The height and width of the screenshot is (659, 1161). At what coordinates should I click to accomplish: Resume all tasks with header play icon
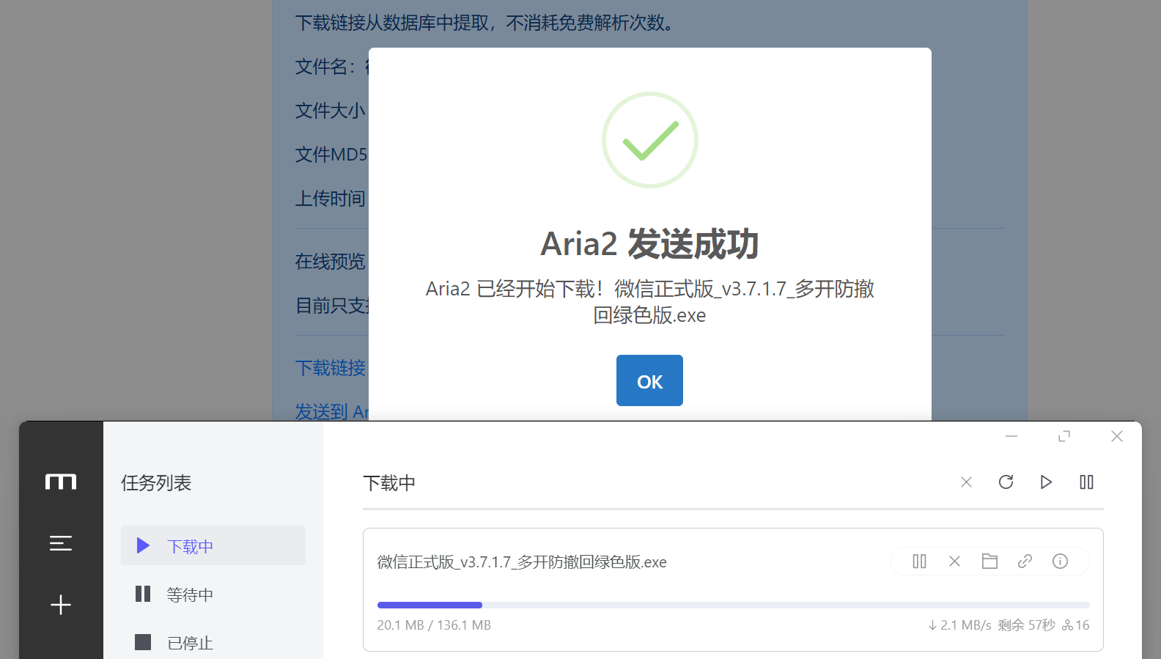click(1046, 482)
